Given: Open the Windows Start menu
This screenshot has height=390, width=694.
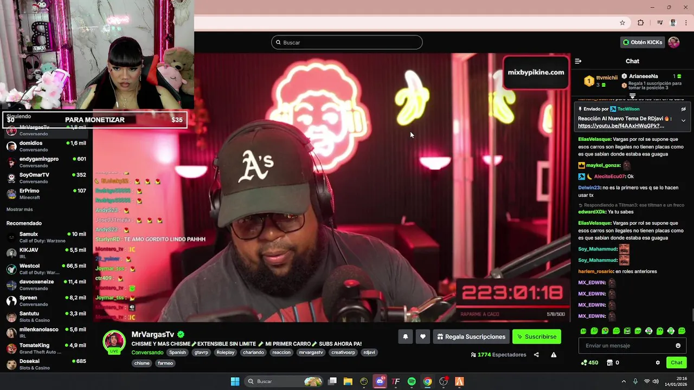Looking at the screenshot, I should (235, 381).
